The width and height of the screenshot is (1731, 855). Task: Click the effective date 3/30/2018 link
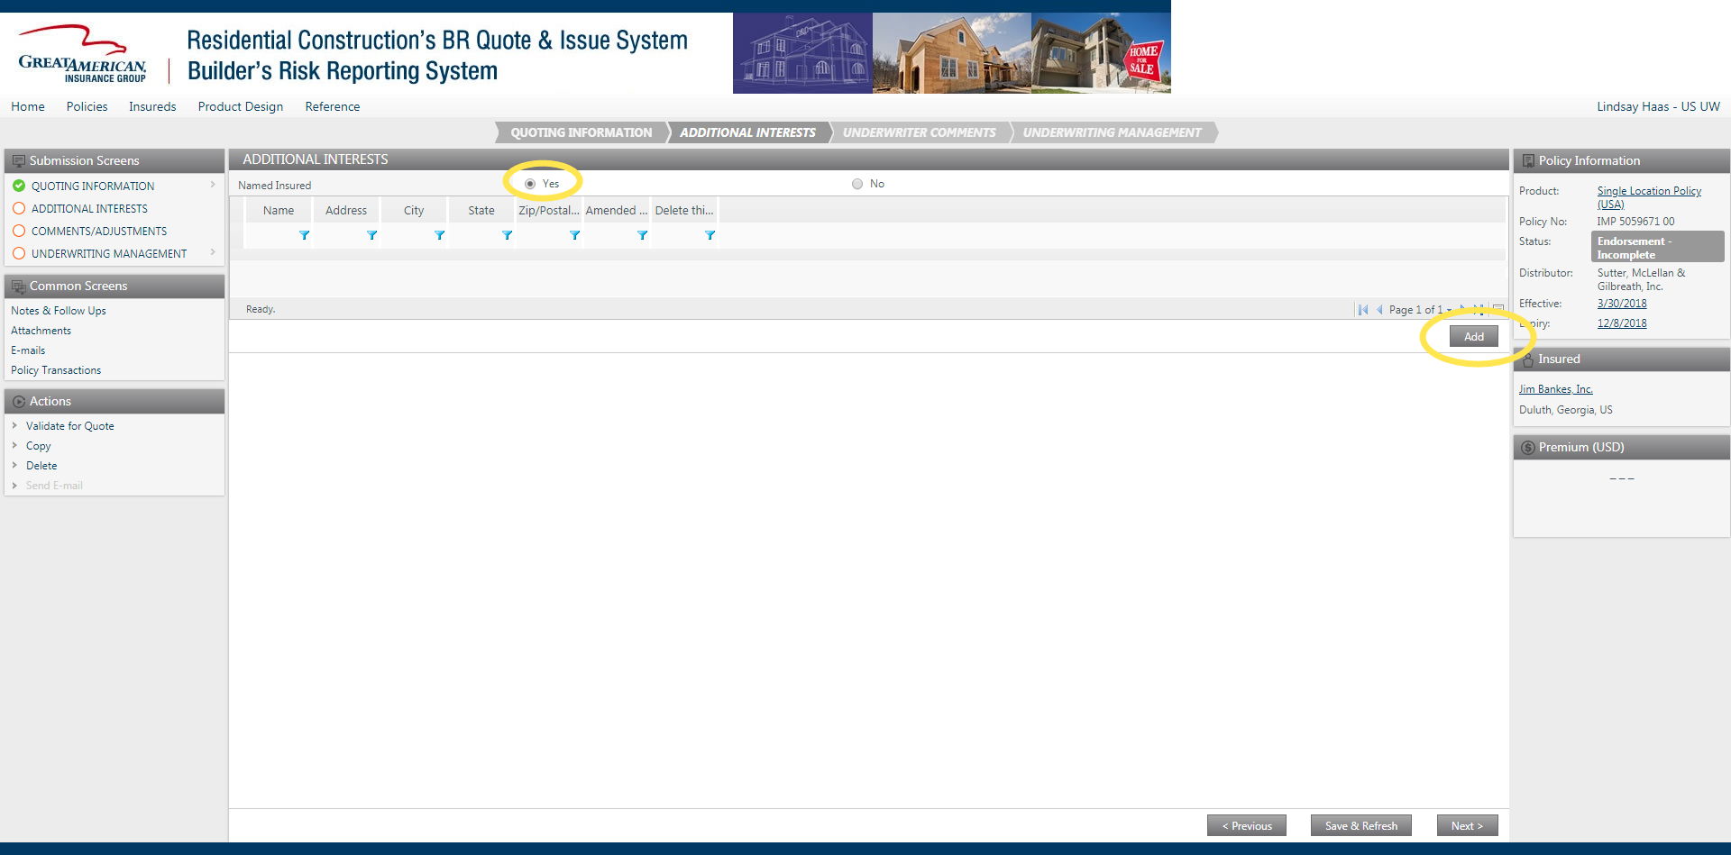click(x=1621, y=304)
